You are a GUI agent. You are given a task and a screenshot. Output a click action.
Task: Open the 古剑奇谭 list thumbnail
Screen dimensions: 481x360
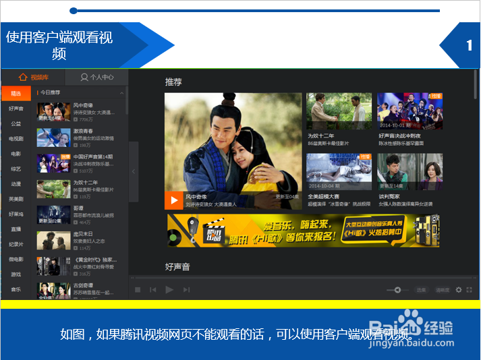[54, 291]
